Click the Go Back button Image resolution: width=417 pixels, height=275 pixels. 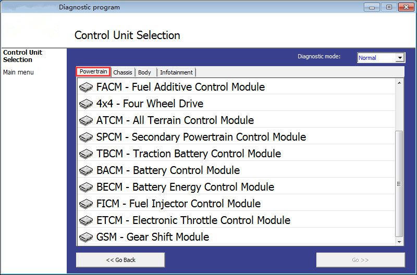(x=120, y=260)
